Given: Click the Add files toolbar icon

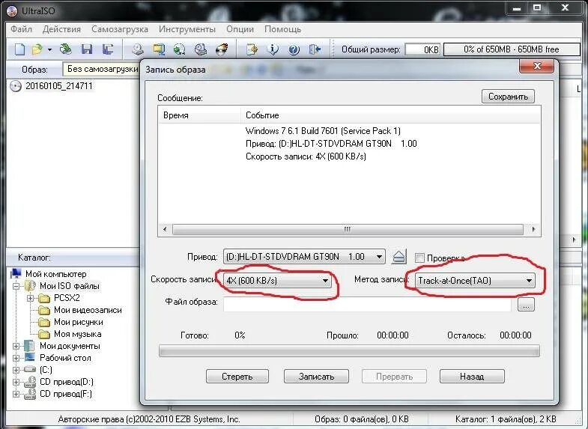Looking at the screenshot, I should pyautogui.click(x=252, y=49).
